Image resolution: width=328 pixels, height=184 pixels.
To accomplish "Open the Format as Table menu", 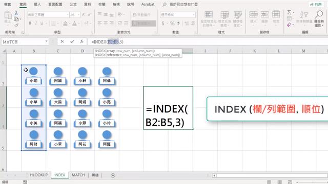I will (224, 19).
